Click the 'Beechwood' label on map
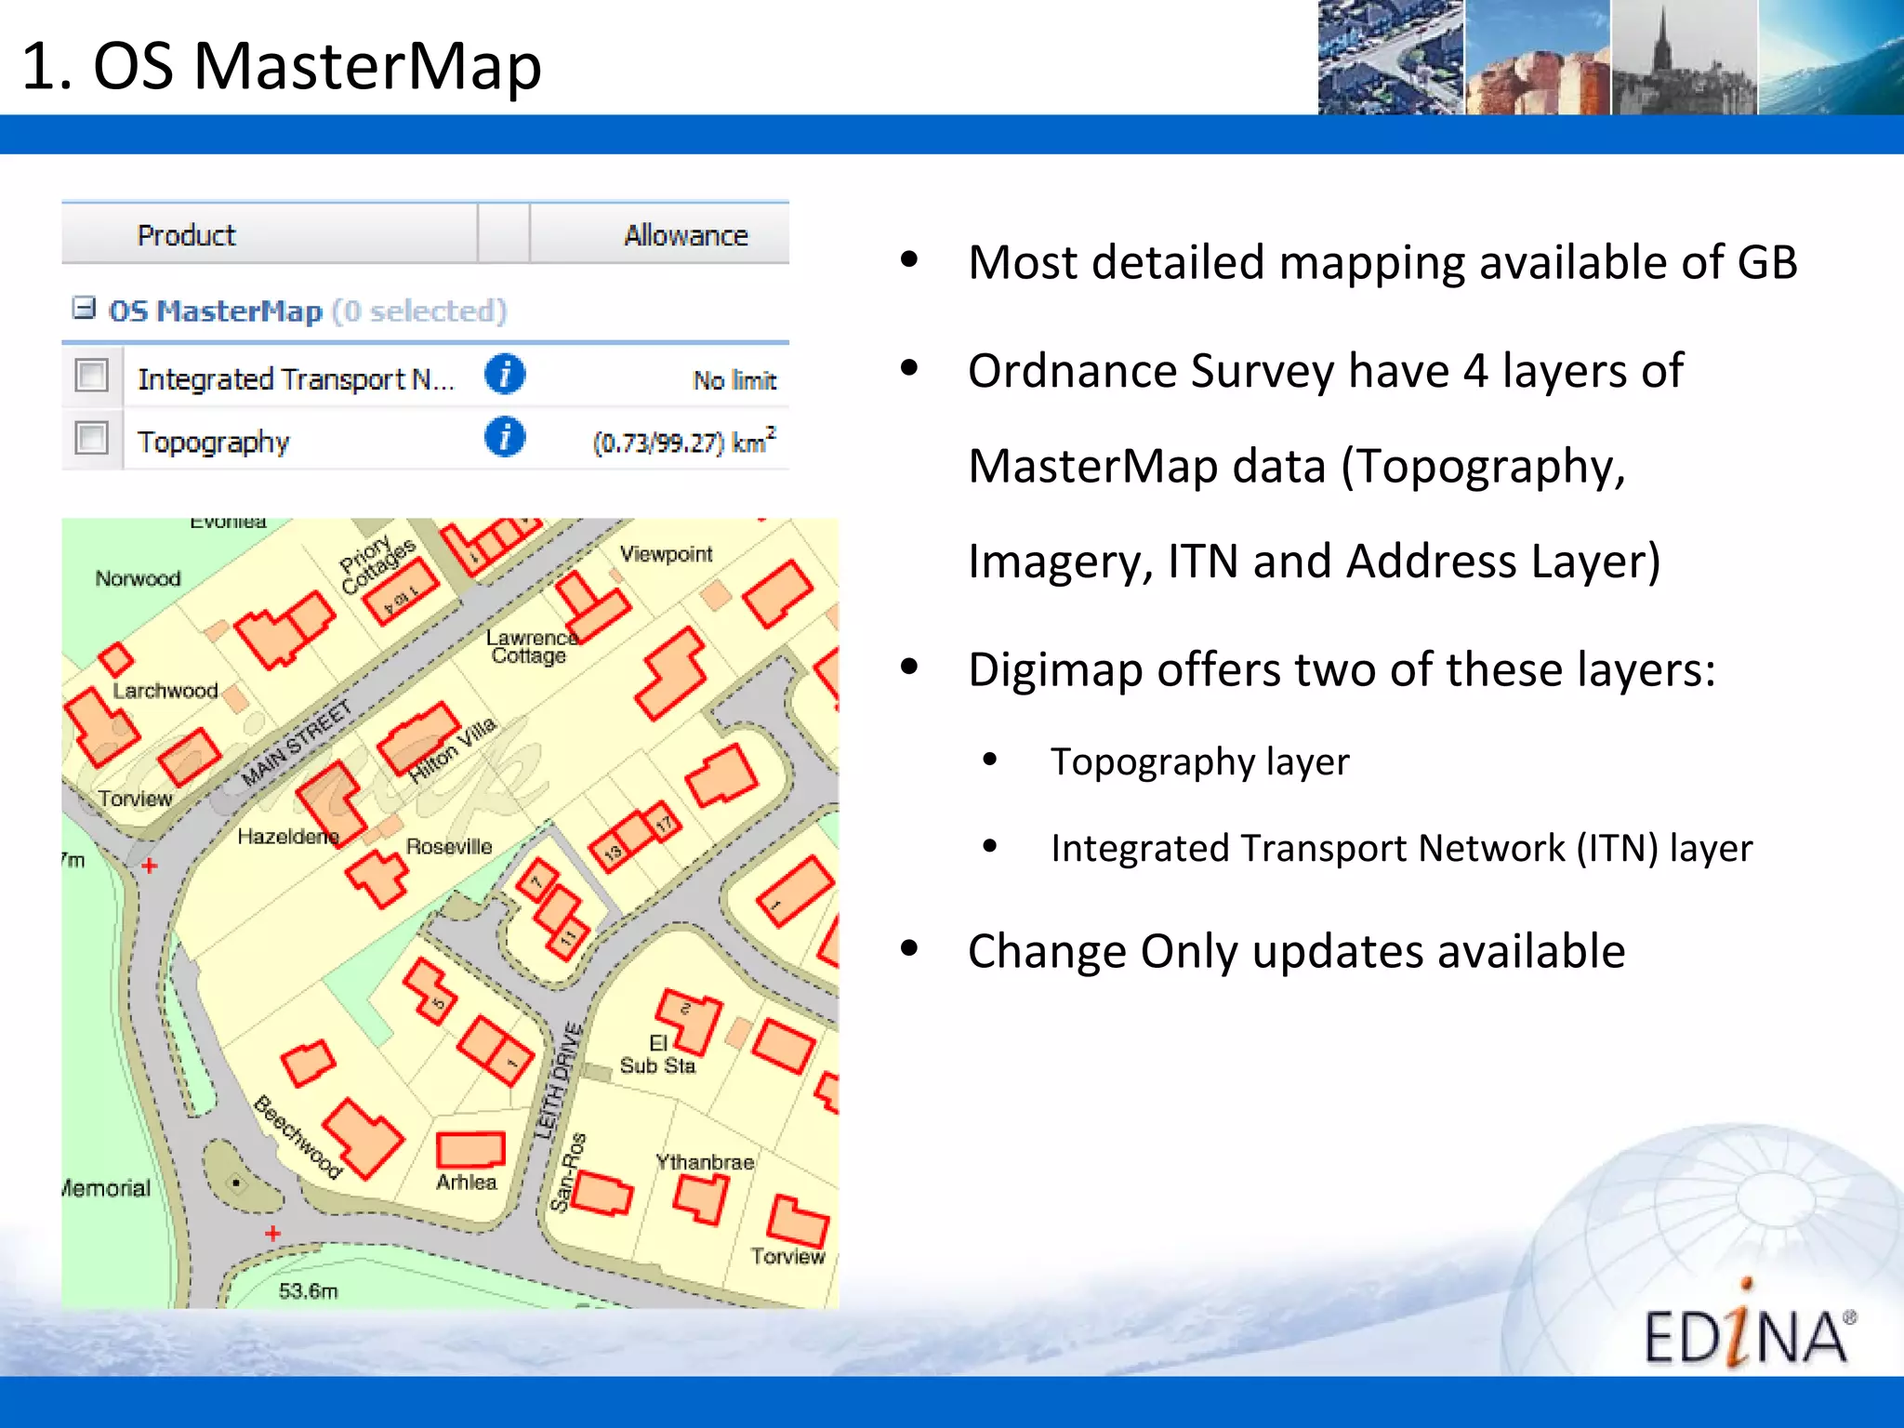The image size is (1904, 1428). coord(298,1137)
